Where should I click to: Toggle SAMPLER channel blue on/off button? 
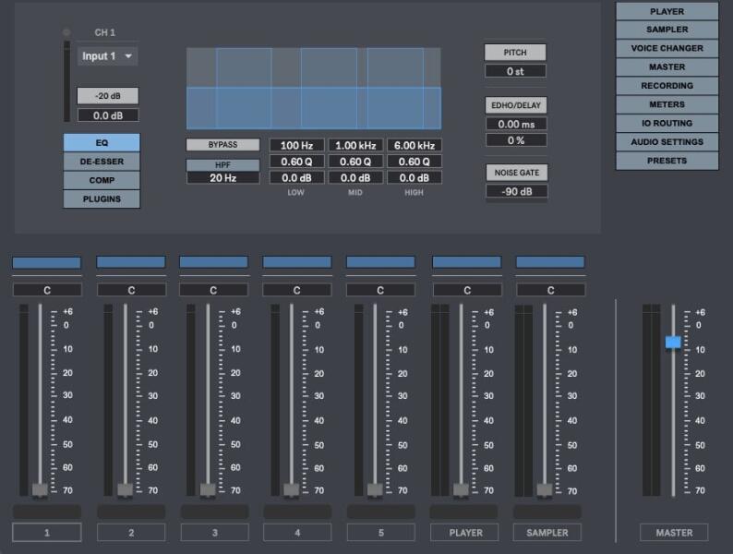coord(550,262)
